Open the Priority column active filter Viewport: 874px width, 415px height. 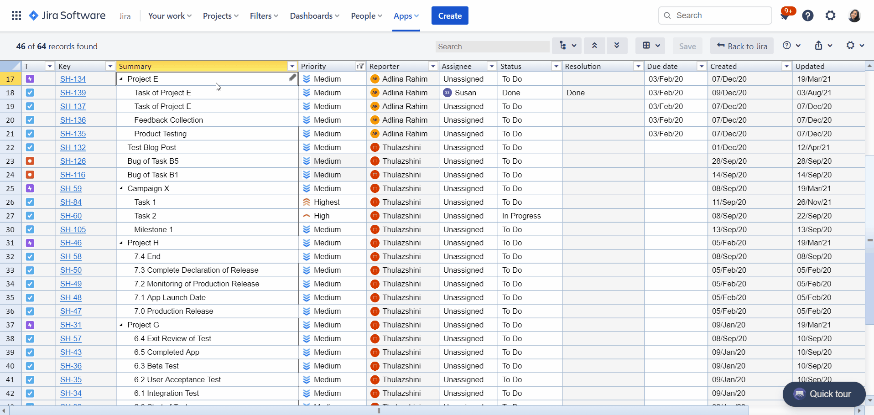point(360,66)
